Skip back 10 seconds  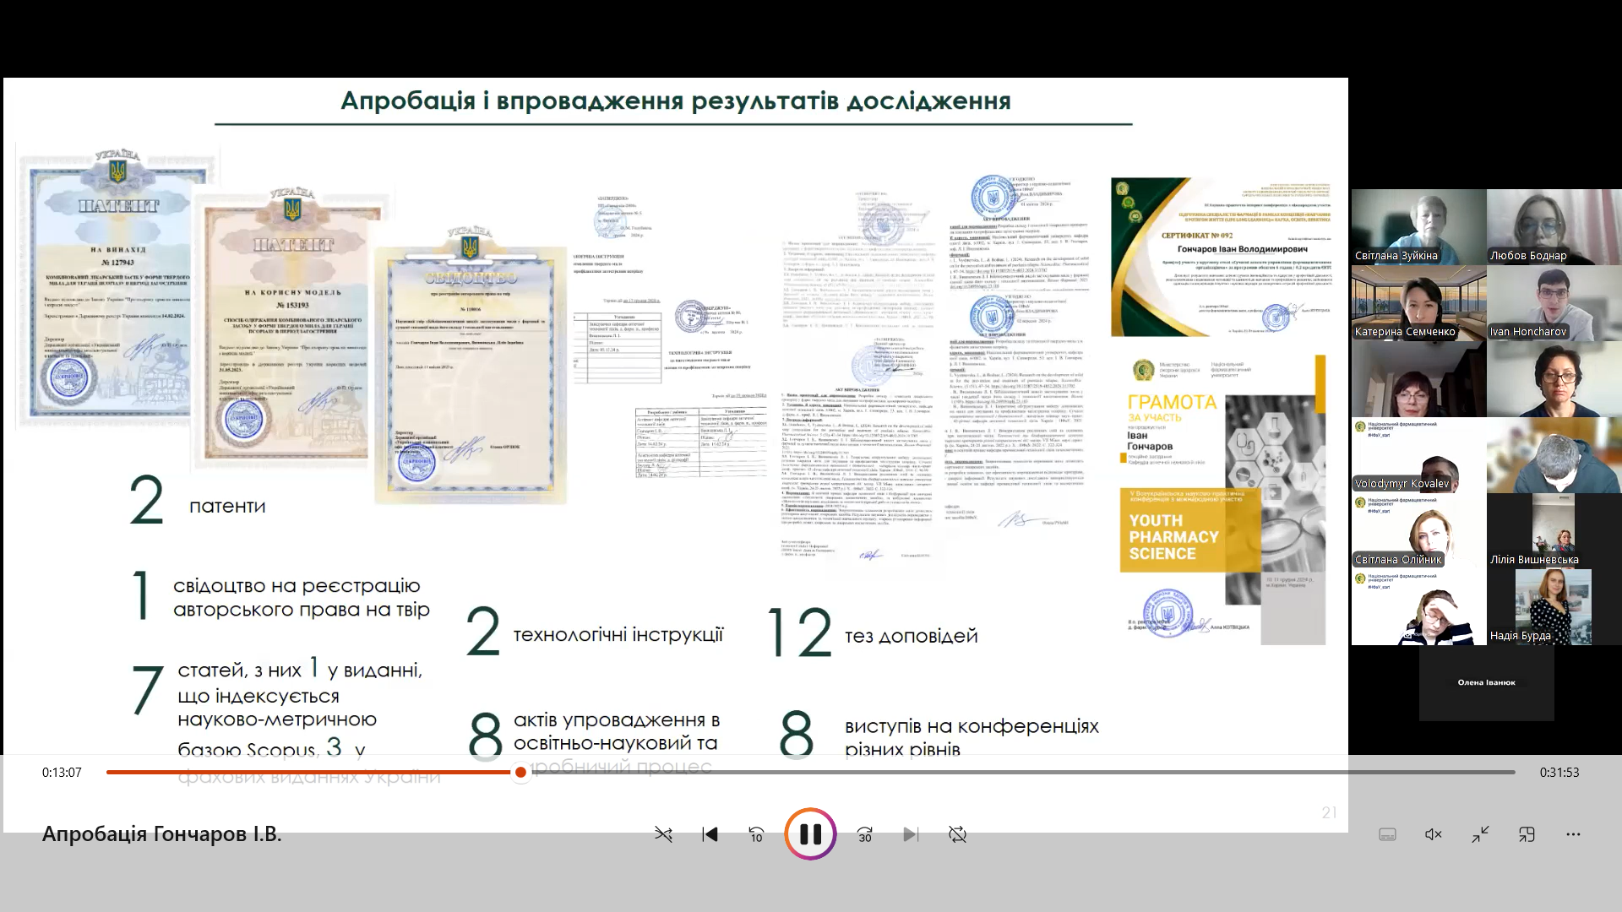[756, 834]
